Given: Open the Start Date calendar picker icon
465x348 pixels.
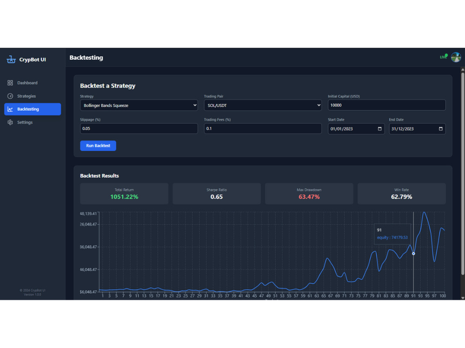Looking at the screenshot, I should click(x=379, y=129).
